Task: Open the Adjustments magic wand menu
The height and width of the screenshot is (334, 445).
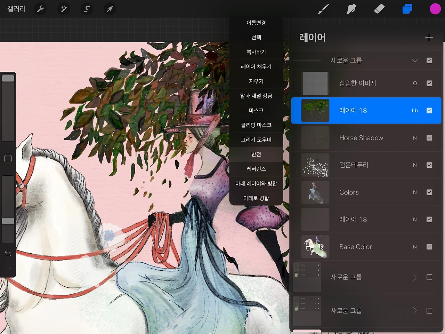Action: (x=64, y=9)
